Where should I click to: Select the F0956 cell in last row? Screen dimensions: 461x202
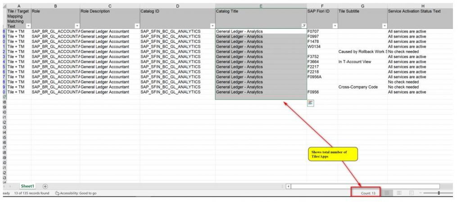tap(322, 92)
